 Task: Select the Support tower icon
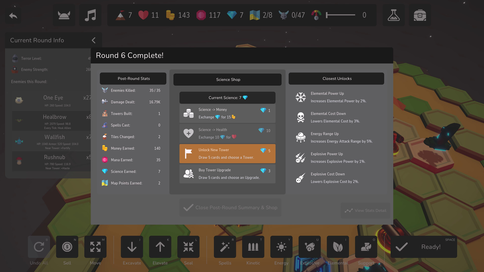tap(366, 247)
